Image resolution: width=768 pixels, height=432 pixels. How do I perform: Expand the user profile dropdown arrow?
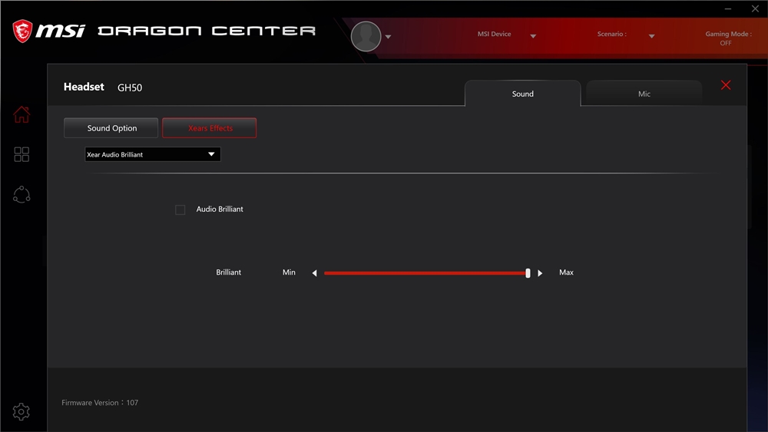coord(388,37)
